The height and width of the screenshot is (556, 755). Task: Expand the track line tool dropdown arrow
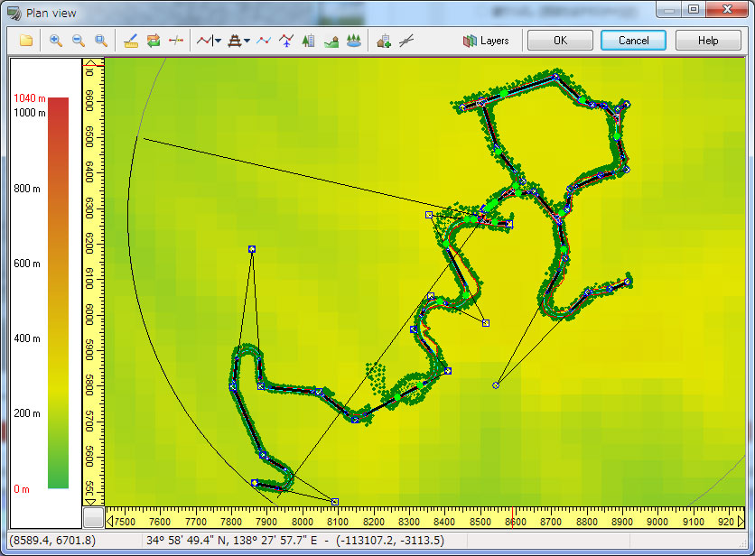point(218,41)
